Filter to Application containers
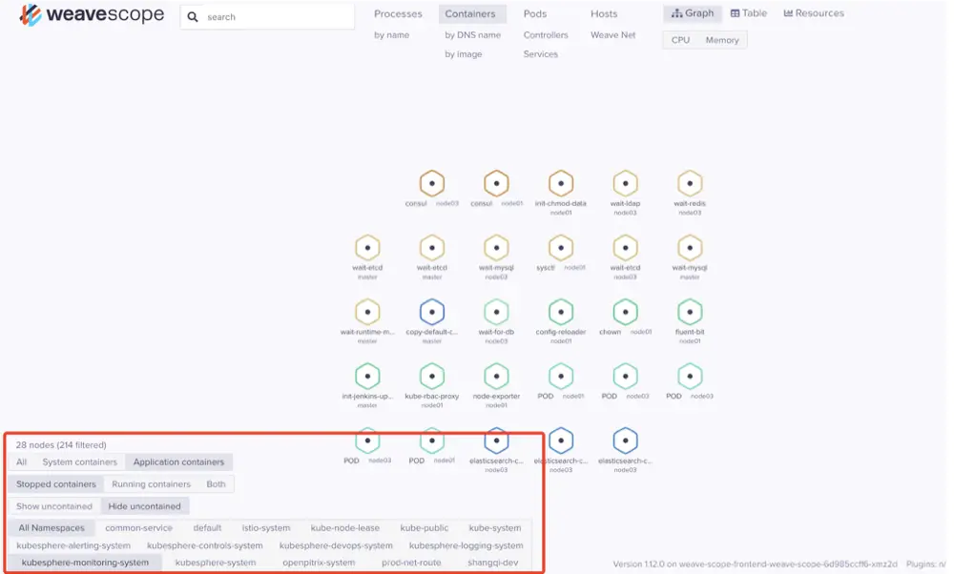The height and width of the screenshot is (574, 954). tap(179, 462)
